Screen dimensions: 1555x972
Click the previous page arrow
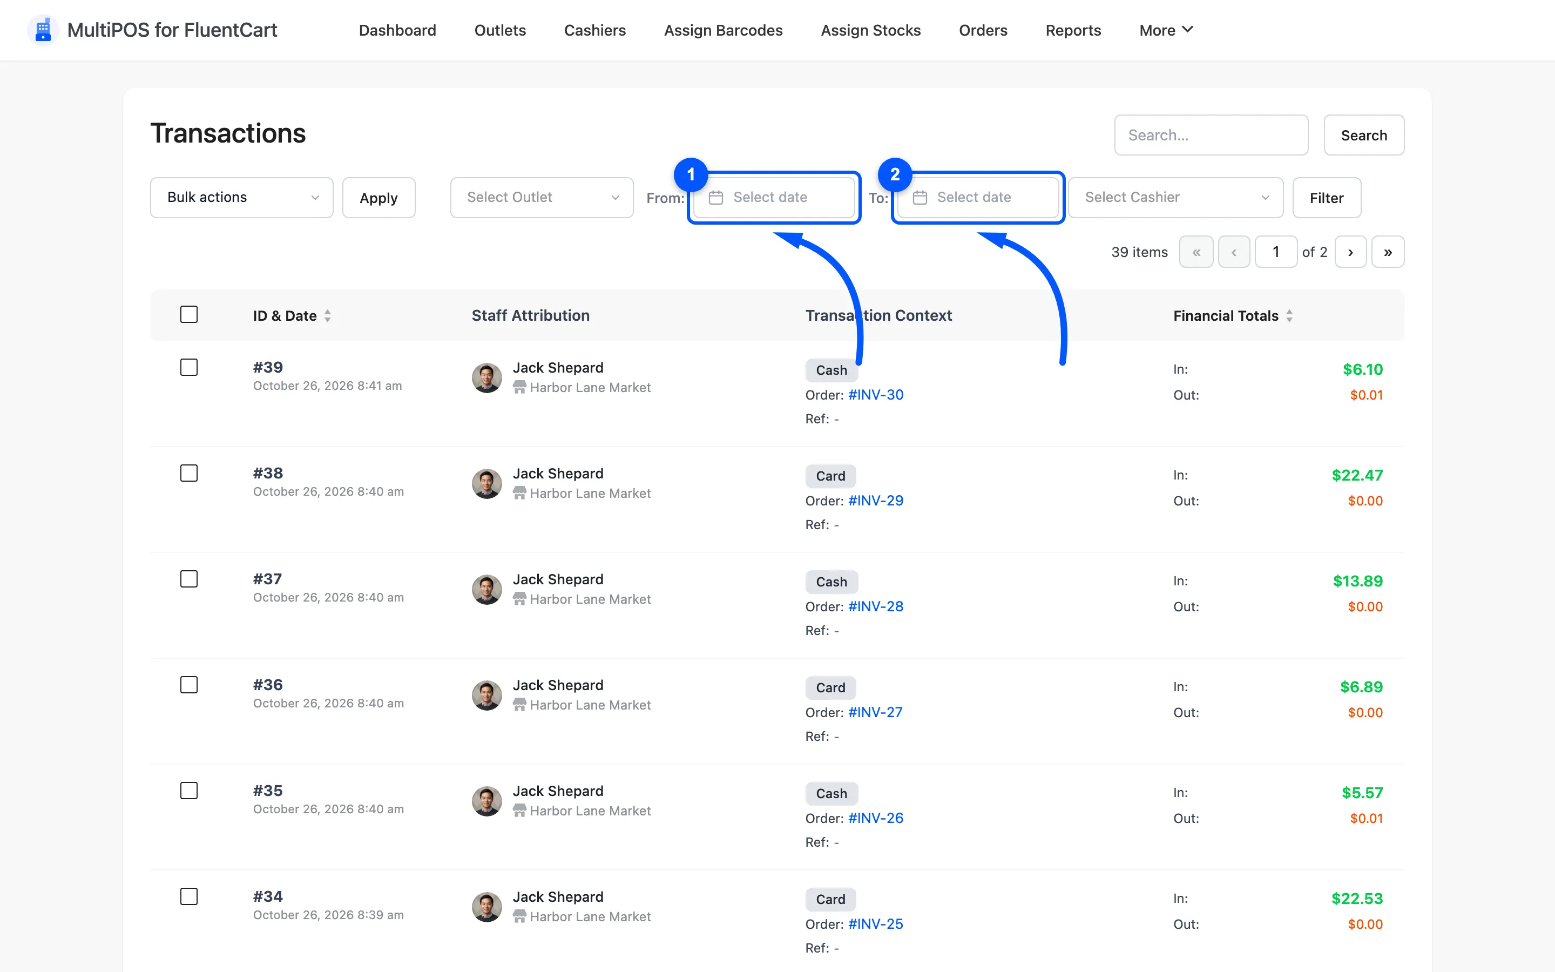point(1234,252)
